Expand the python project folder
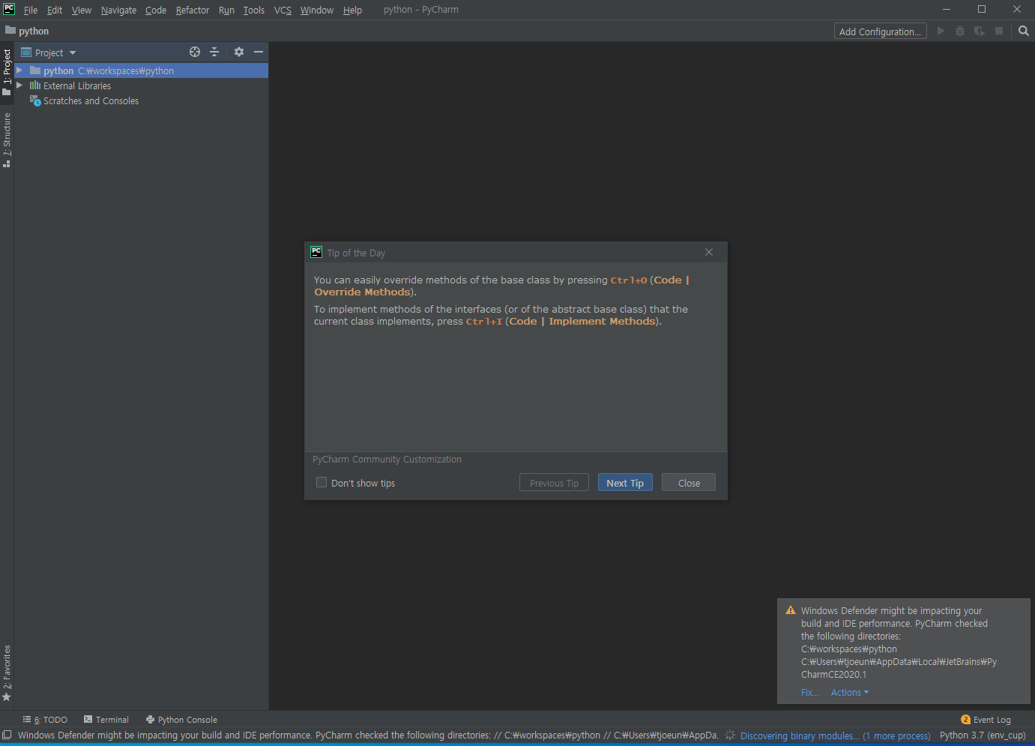 point(19,70)
